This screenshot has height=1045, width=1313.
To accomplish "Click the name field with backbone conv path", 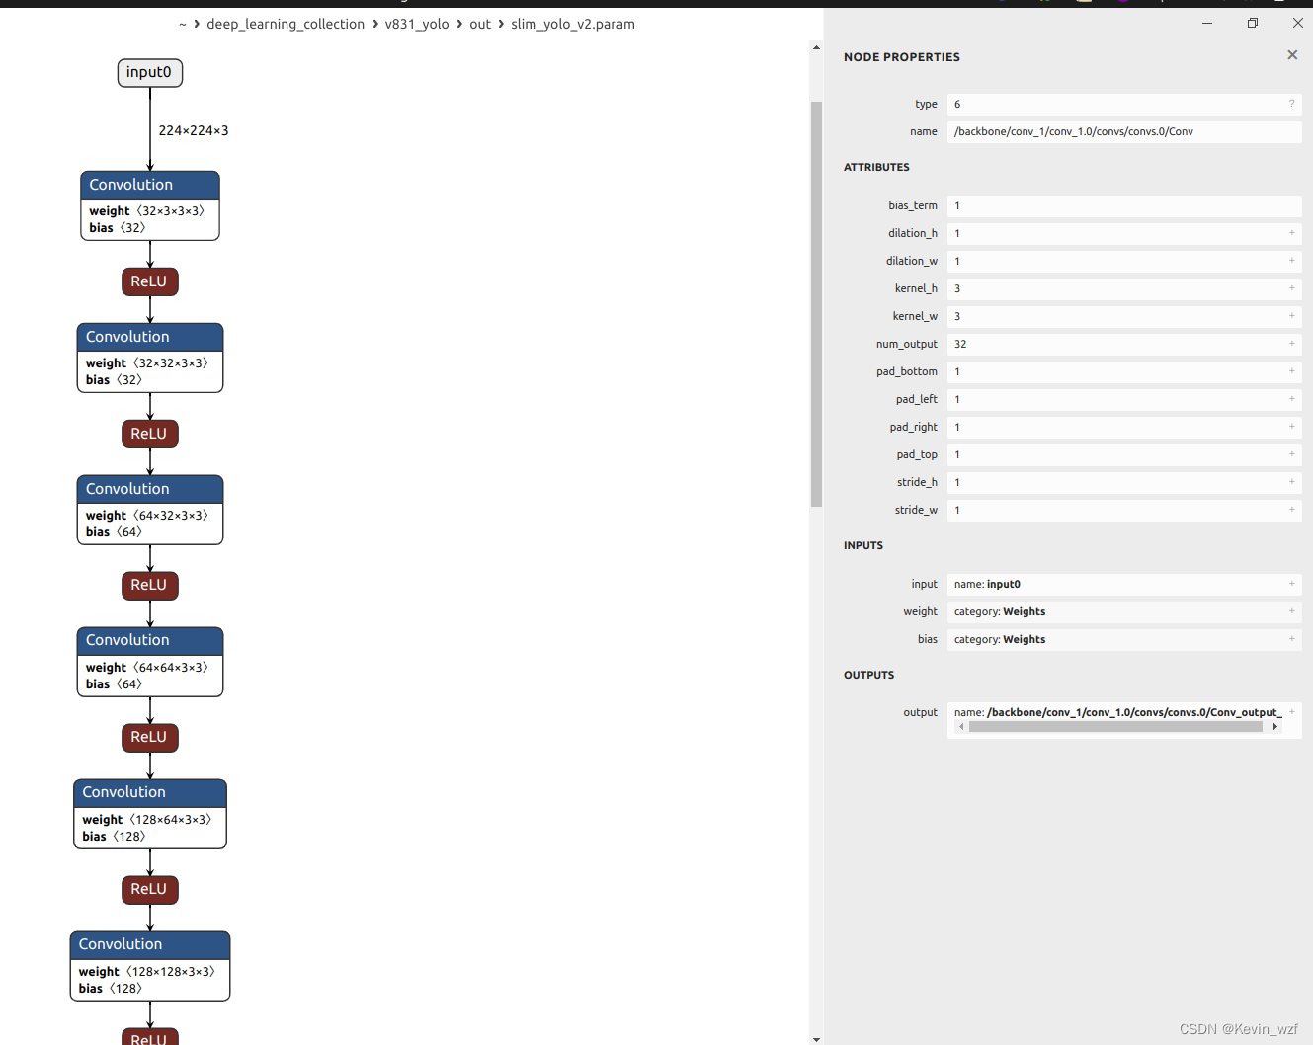I will coord(1124,131).
